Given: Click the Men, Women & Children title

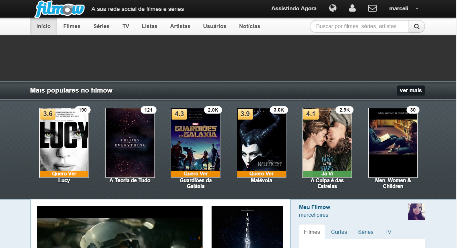Looking at the screenshot, I should point(393,184).
